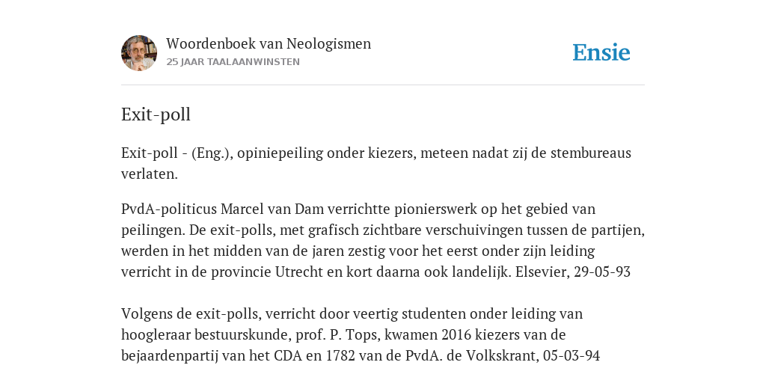Select the 25 JAAR TAALAANWINSTEN subtitle
The height and width of the screenshot is (383, 766).
click(233, 62)
